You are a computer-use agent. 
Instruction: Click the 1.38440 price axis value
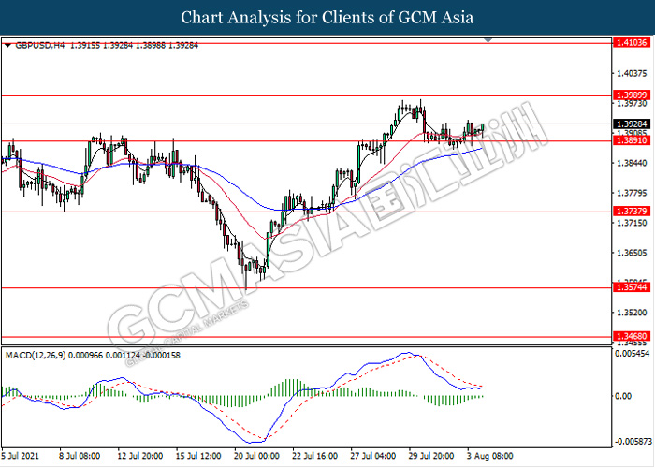632,163
